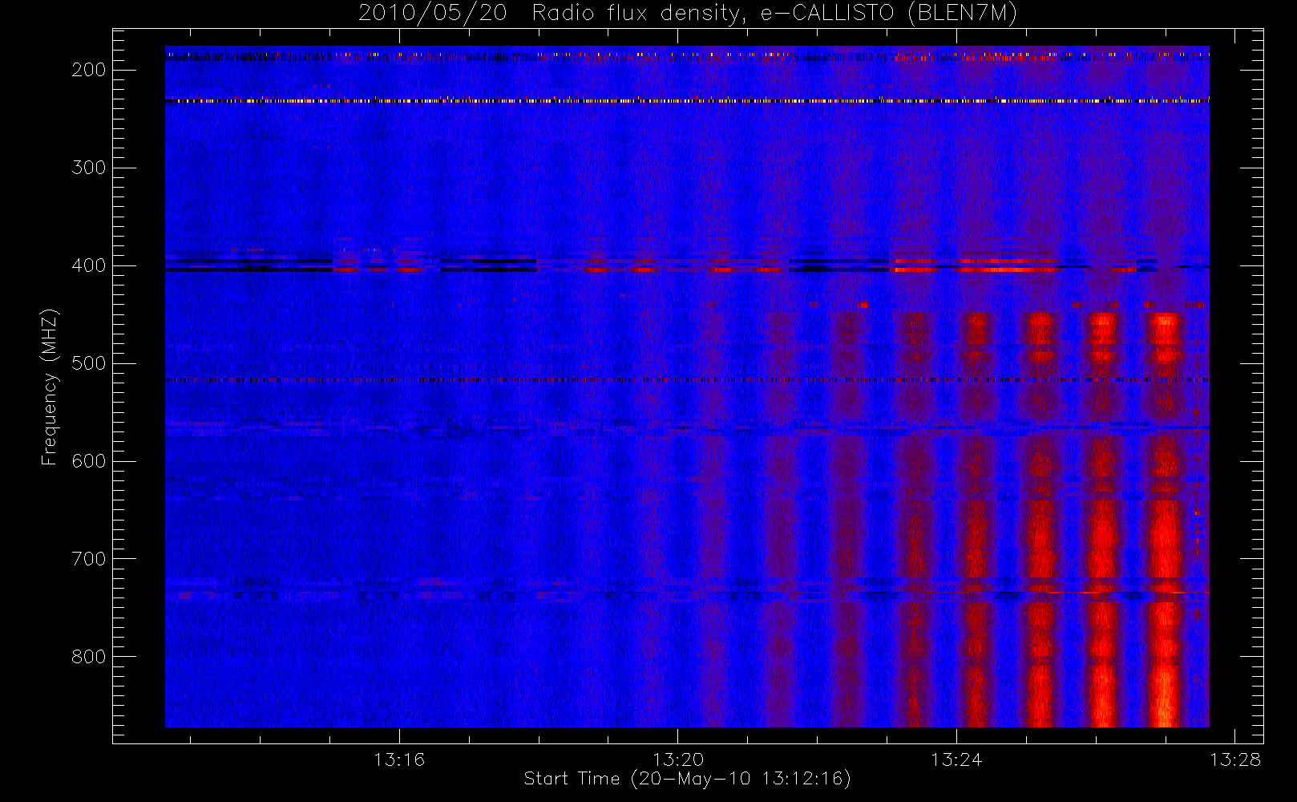Image resolution: width=1297 pixels, height=802 pixels.
Task: Click the 400 frequency tick label
Action: tap(88, 265)
